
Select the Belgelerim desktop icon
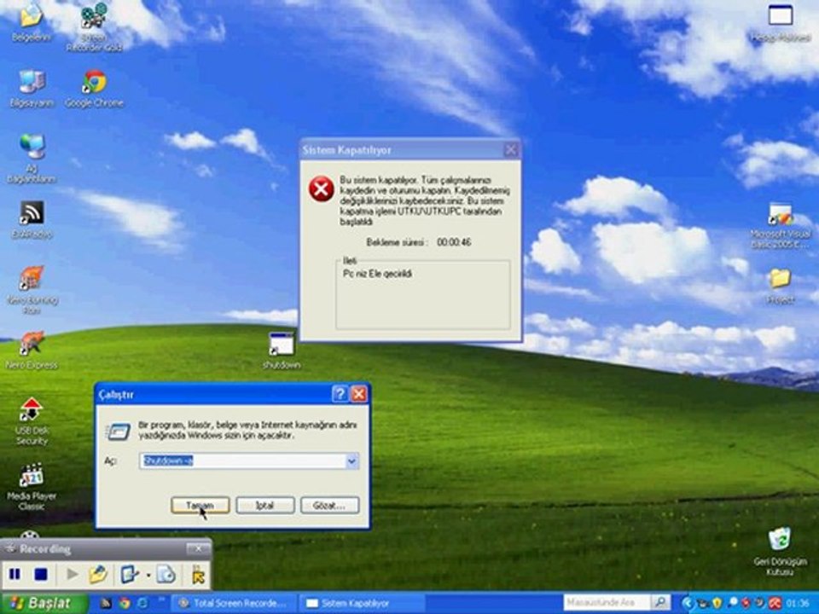tap(32, 22)
